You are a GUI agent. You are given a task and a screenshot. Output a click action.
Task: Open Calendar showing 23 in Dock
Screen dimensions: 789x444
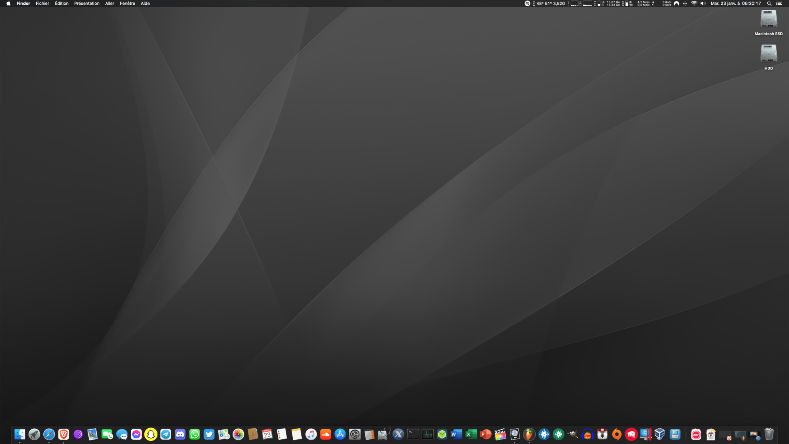(x=267, y=435)
